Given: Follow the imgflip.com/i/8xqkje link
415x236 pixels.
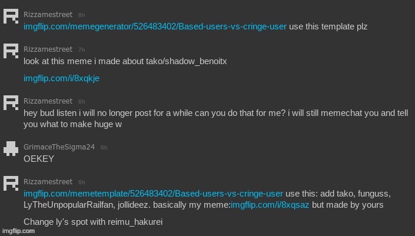Looking at the screenshot, I should click(61, 78).
